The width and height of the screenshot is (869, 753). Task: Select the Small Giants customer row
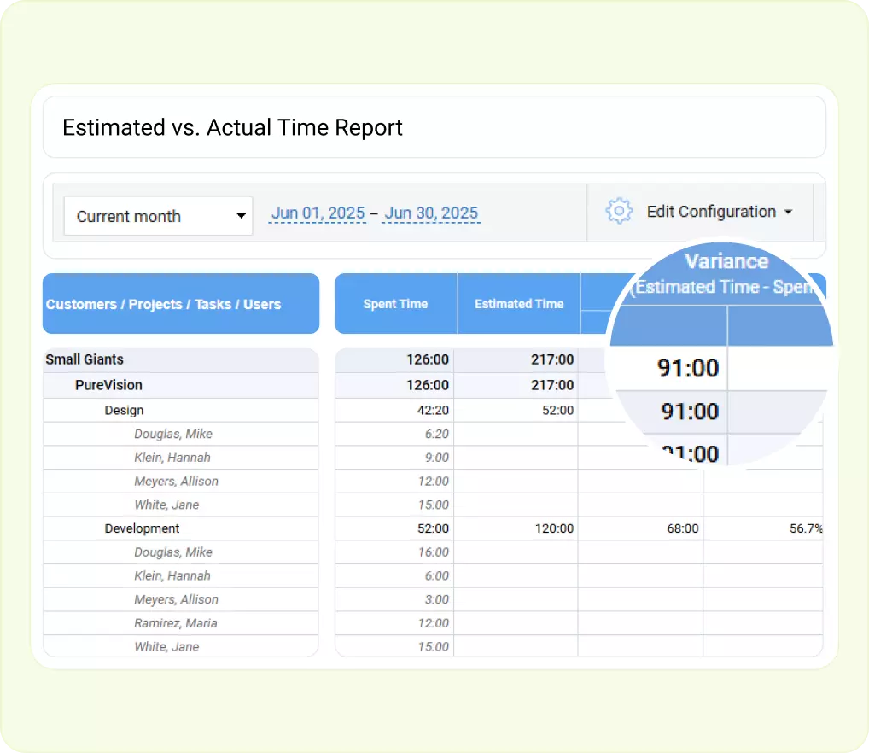tap(85, 359)
